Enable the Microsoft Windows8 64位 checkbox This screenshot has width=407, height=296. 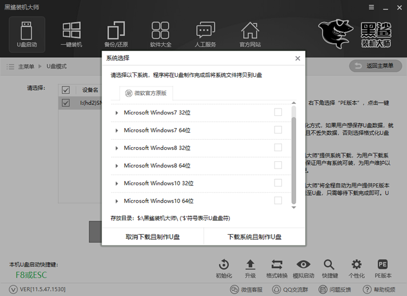tap(278, 165)
